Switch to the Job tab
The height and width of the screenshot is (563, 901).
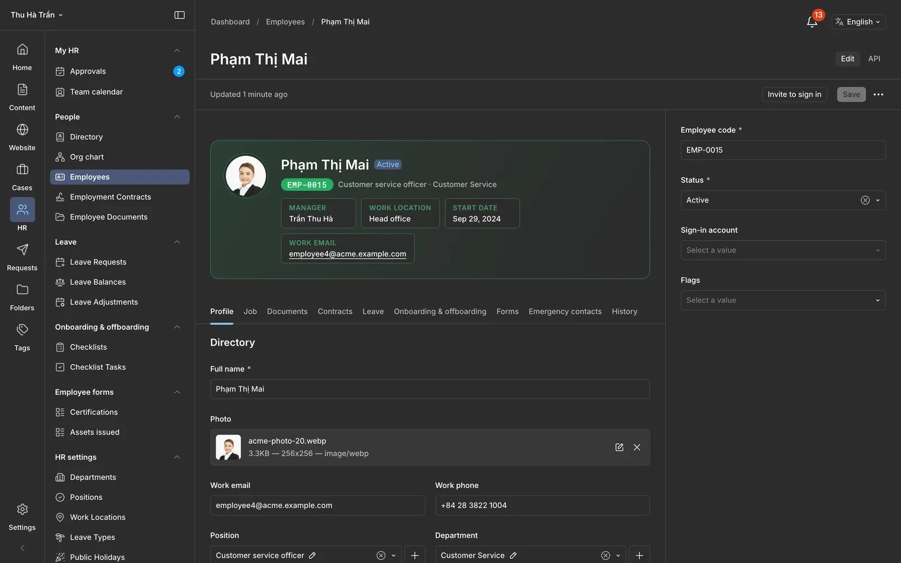(x=250, y=312)
